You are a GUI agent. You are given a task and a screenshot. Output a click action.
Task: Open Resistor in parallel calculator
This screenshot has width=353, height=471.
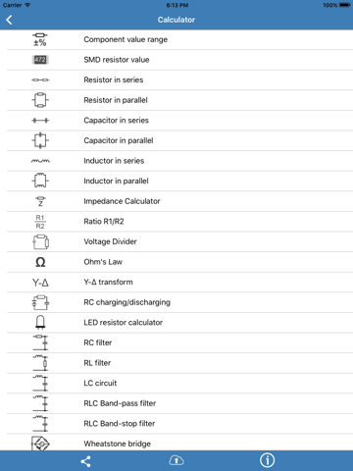pyautogui.click(x=179, y=100)
